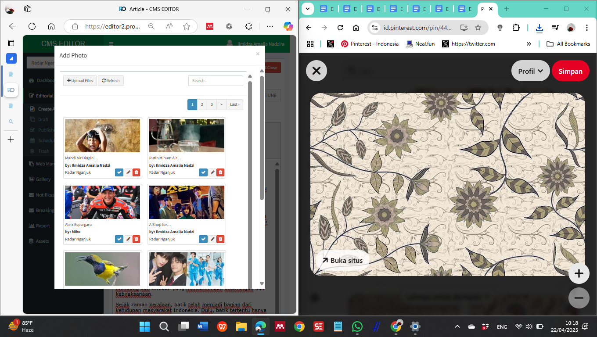Open Chrome tab search dropdown
Image resolution: width=597 pixels, height=337 pixels.
click(x=308, y=9)
